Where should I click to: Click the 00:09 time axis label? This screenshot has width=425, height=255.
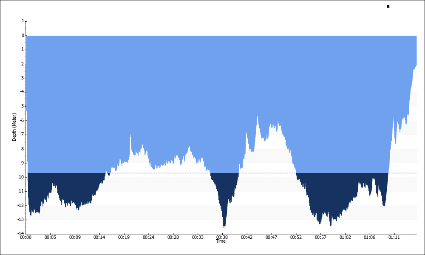click(x=75, y=238)
